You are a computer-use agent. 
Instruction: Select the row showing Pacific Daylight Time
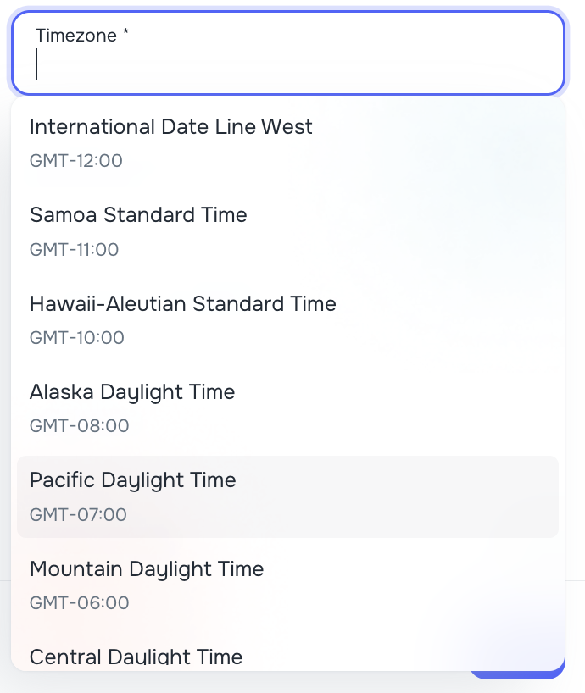click(x=288, y=496)
